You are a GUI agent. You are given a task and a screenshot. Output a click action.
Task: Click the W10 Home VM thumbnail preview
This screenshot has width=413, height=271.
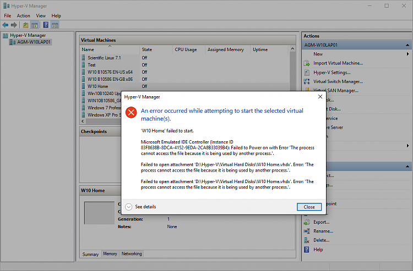pos(99,213)
